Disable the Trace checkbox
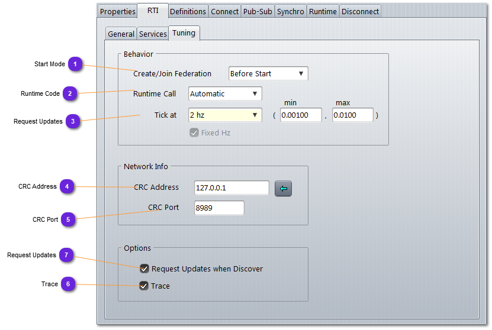 click(x=144, y=286)
